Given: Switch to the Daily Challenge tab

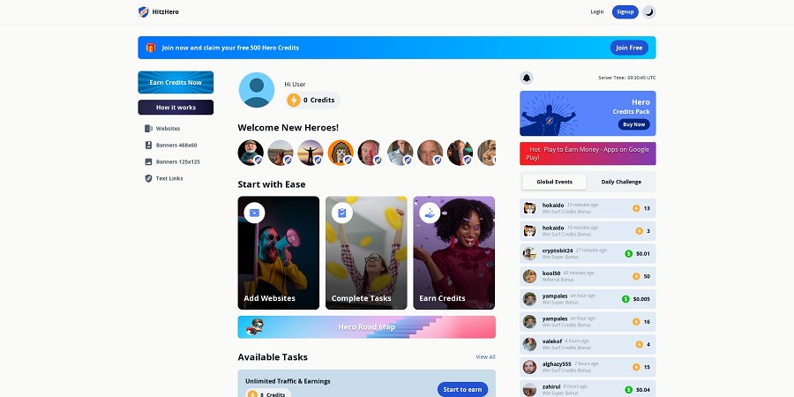Looking at the screenshot, I should pyautogui.click(x=620, y=182).
